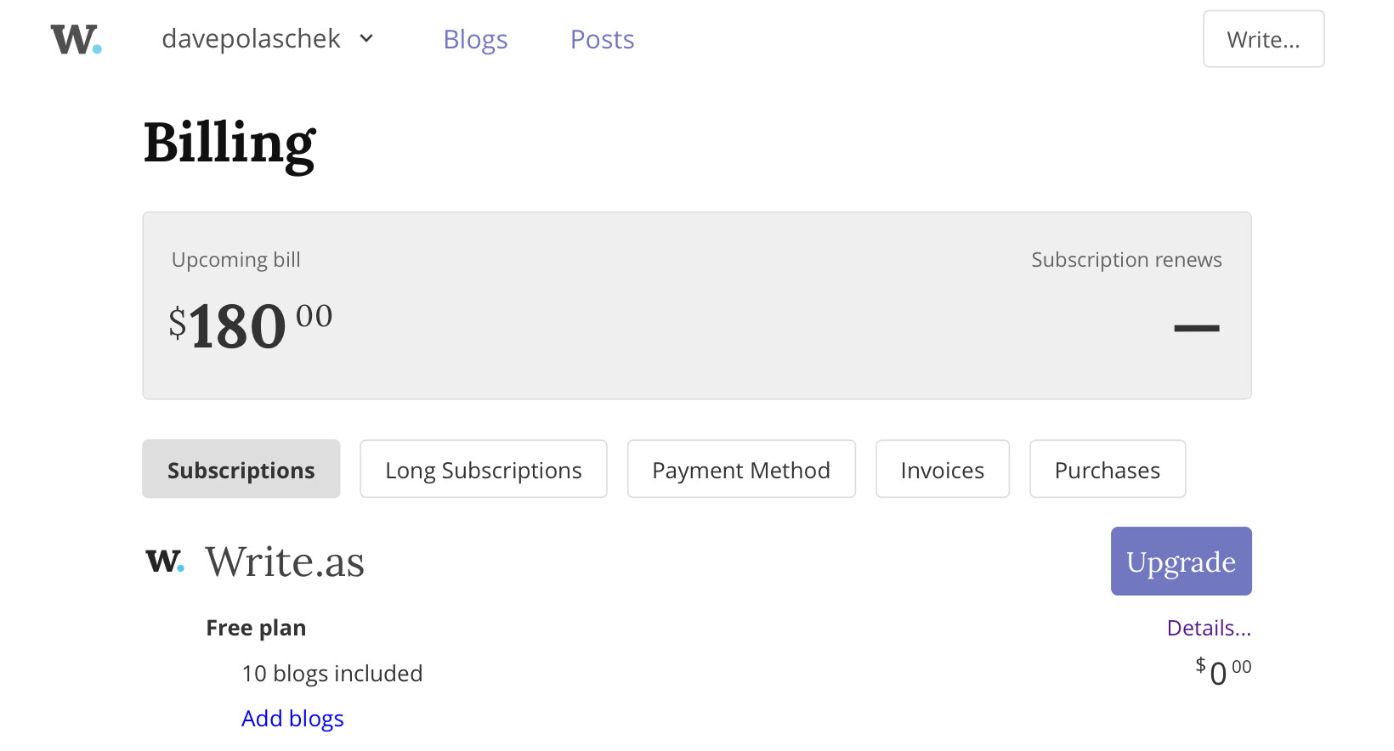Open the Payment Method tab
The width and height of the screenshot is (1394, 751).
click(x=741, y=469)
